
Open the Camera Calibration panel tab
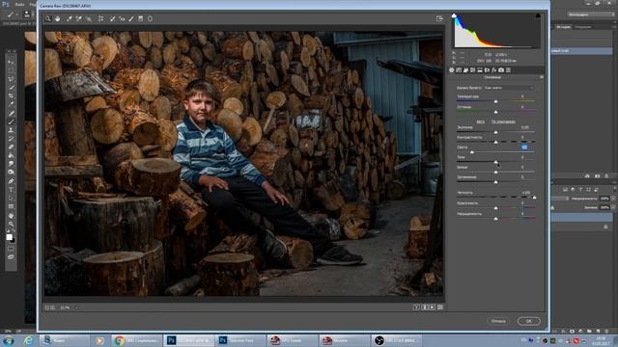tap(501, 70)
